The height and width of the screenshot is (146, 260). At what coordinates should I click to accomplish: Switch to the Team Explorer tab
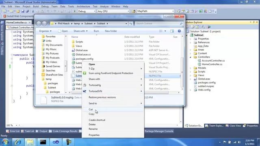(214, 126)
